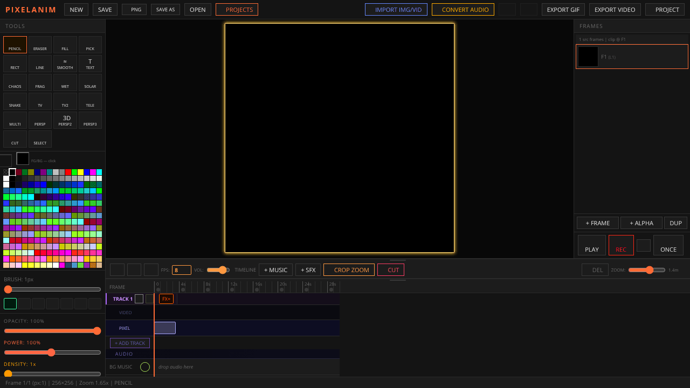Choose the Fill tool
Viewport: 690px width, 388px height.
tap(65, 45)
